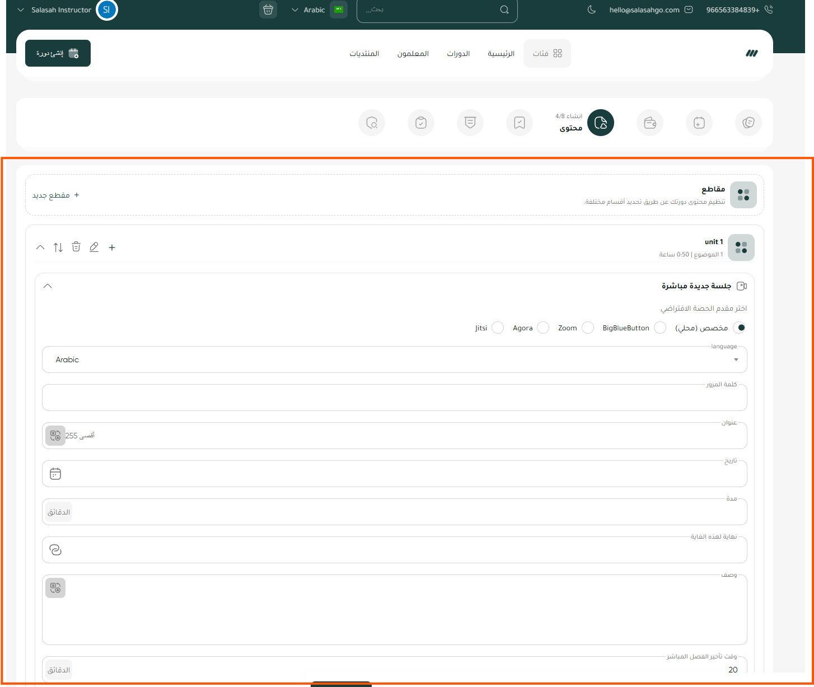Open the language dropdown showing Arabic

[x=395, y=359]
